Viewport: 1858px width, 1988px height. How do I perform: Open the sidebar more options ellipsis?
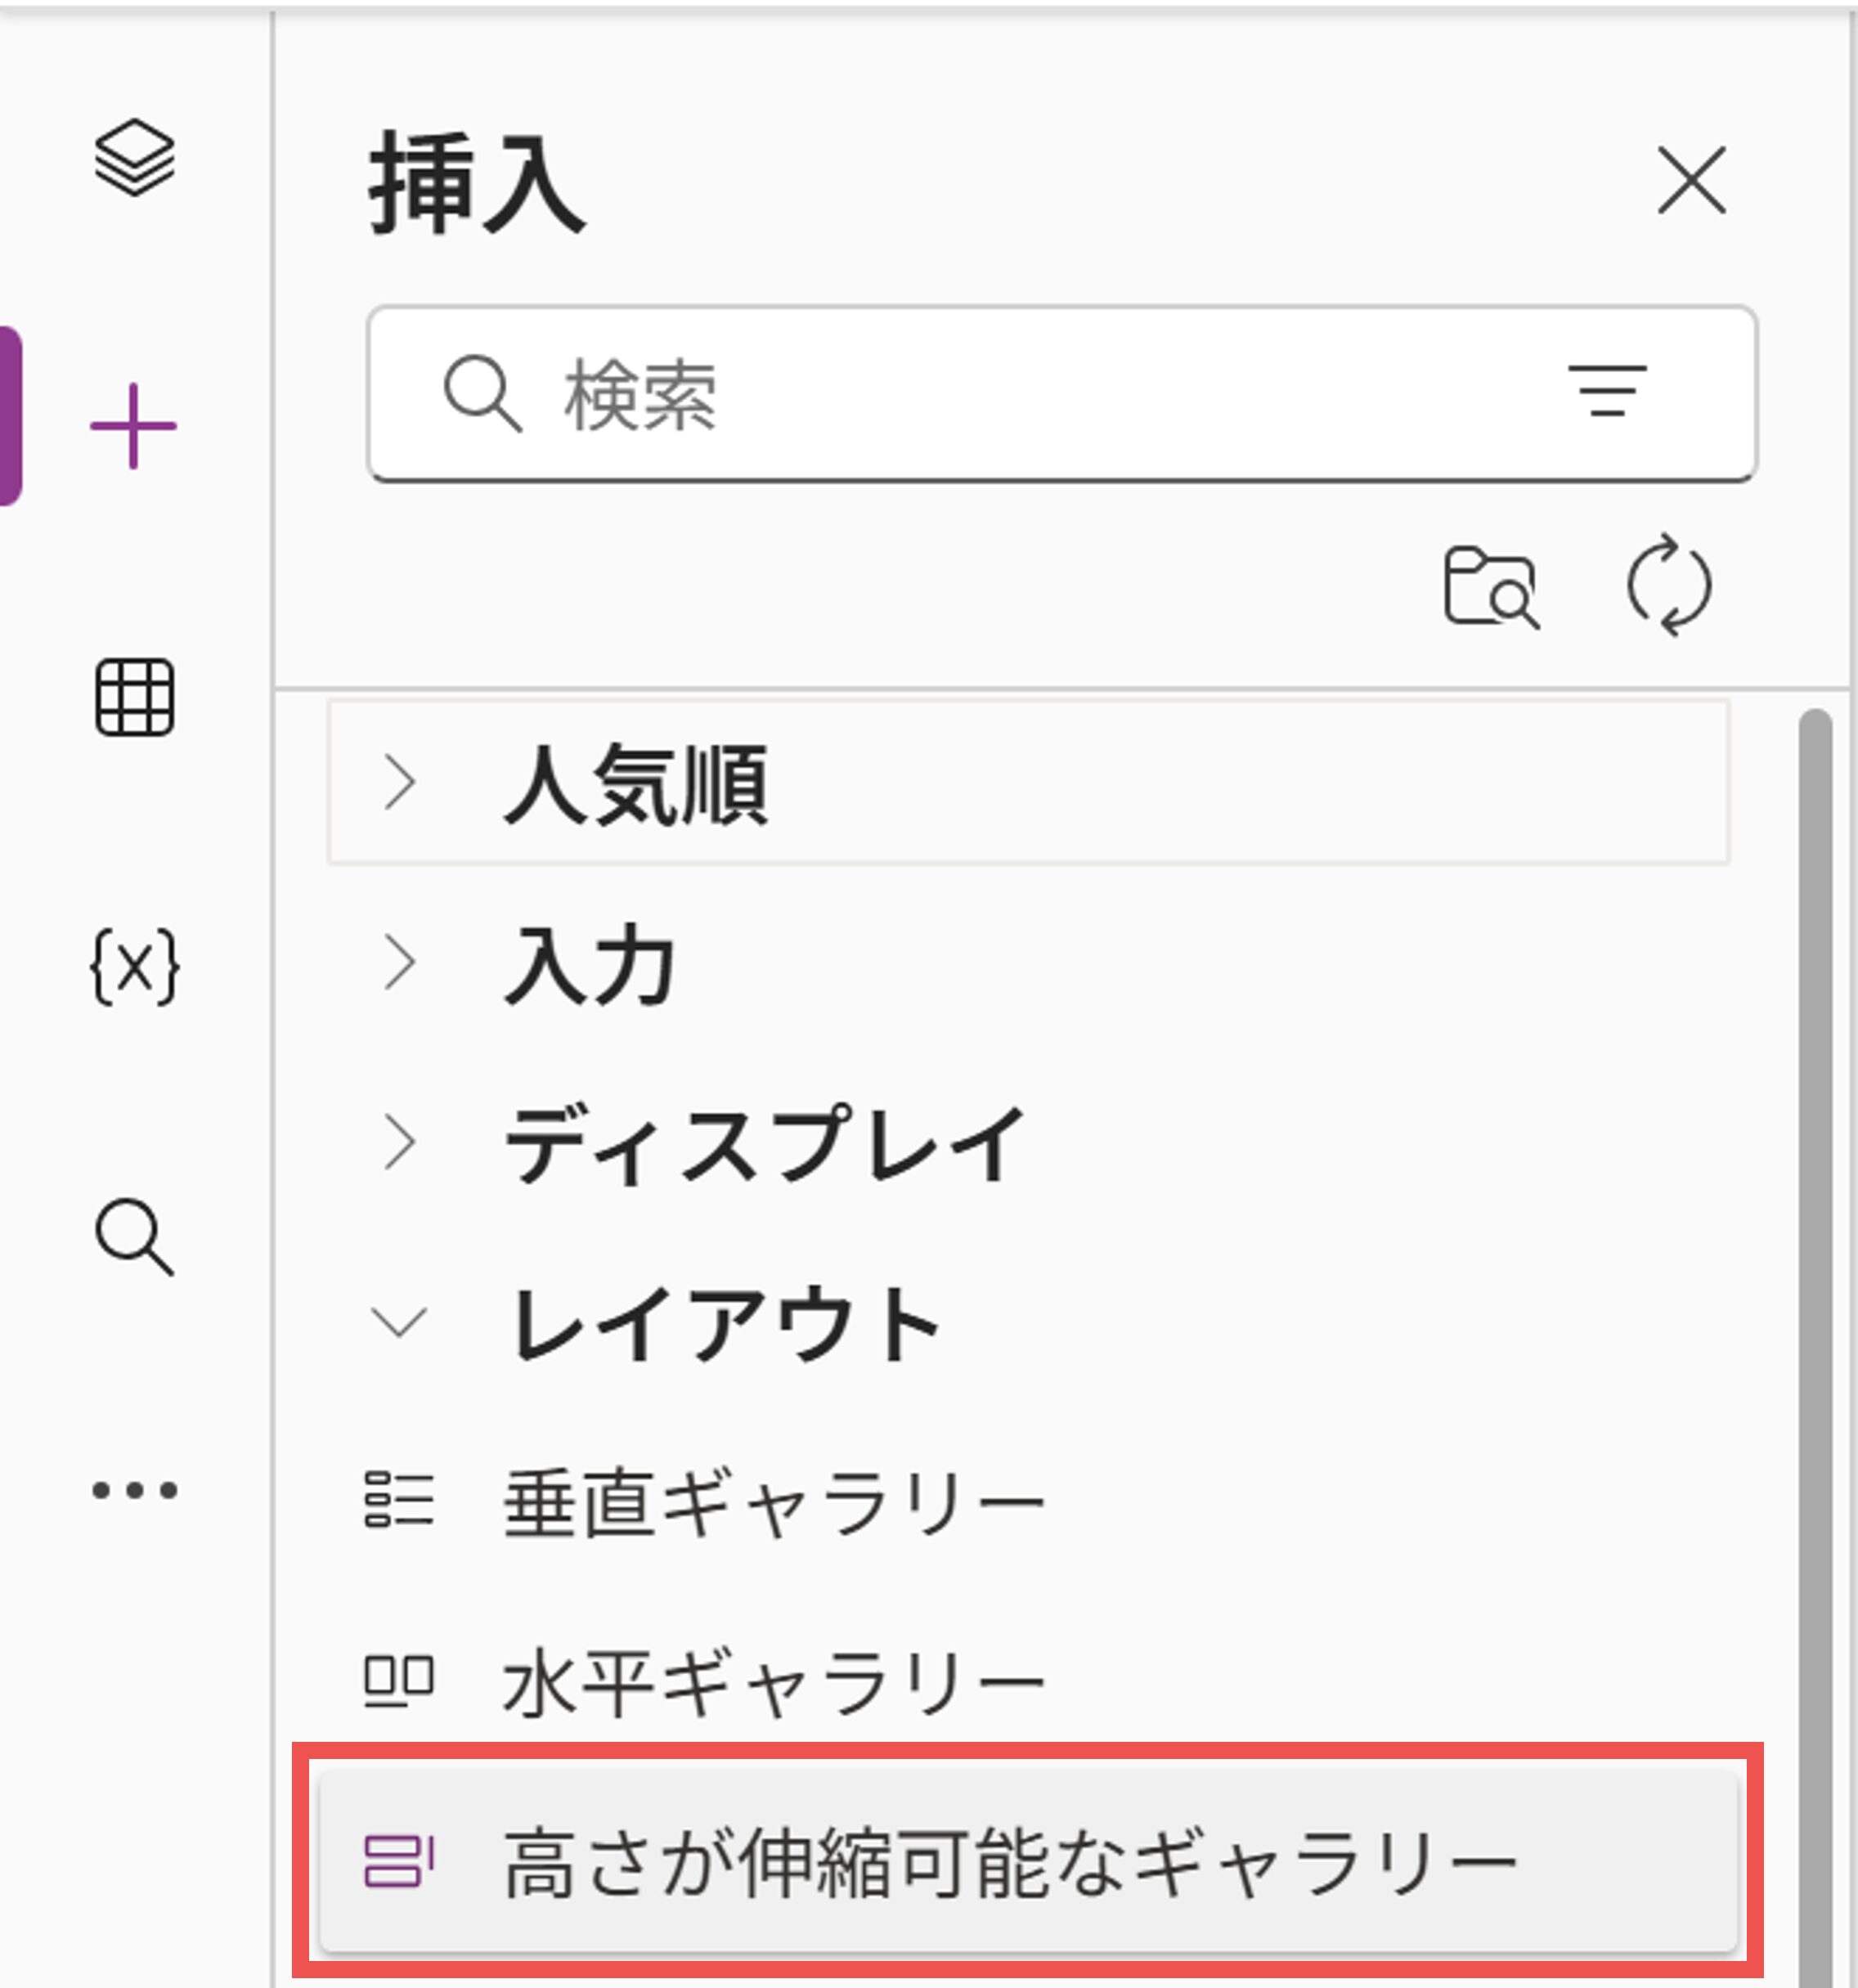click(x=134, y=1490)
